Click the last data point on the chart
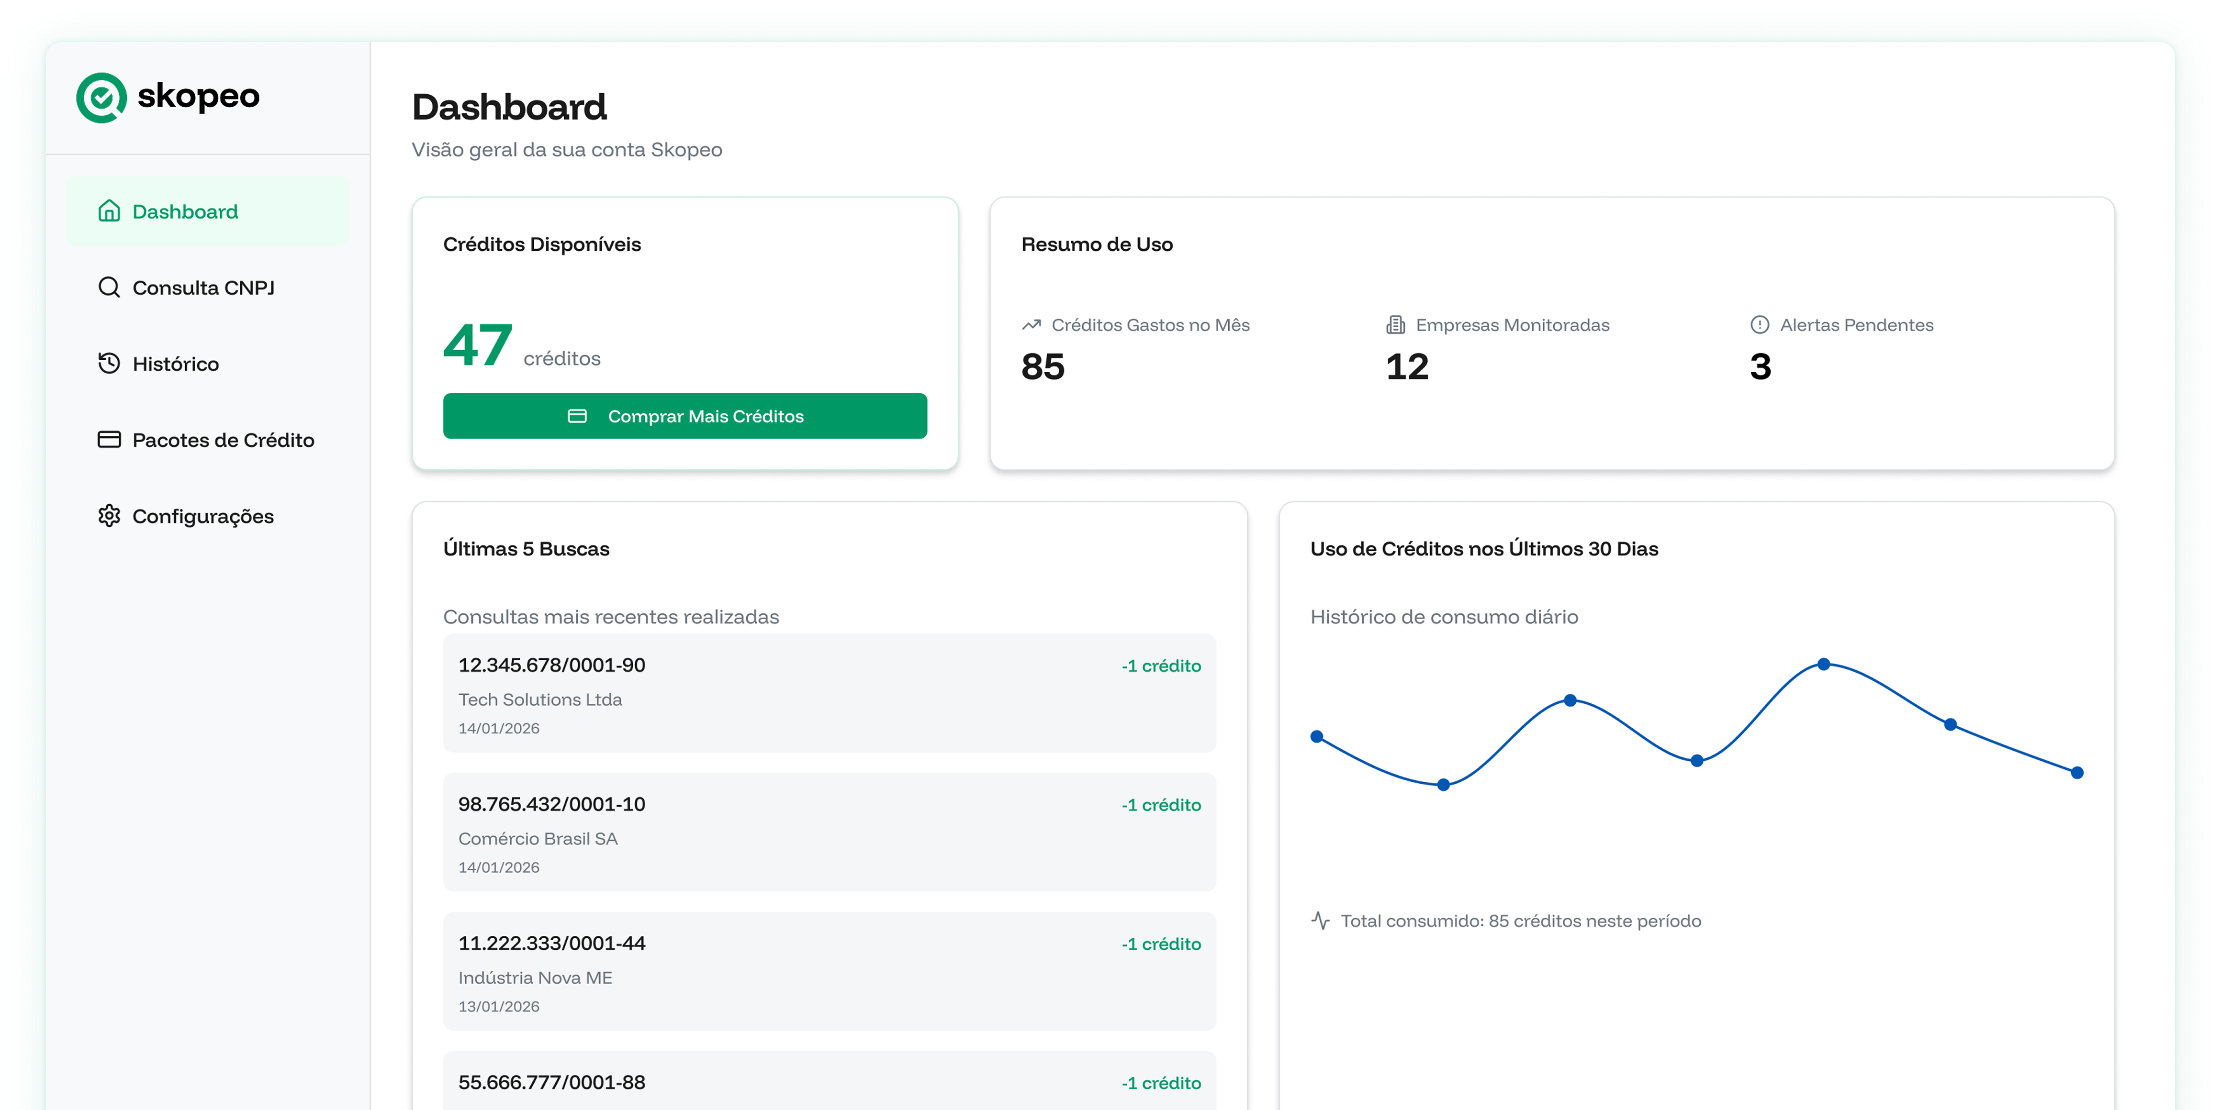Viewport: 2221px width, 1110px height. point(2077,773)
